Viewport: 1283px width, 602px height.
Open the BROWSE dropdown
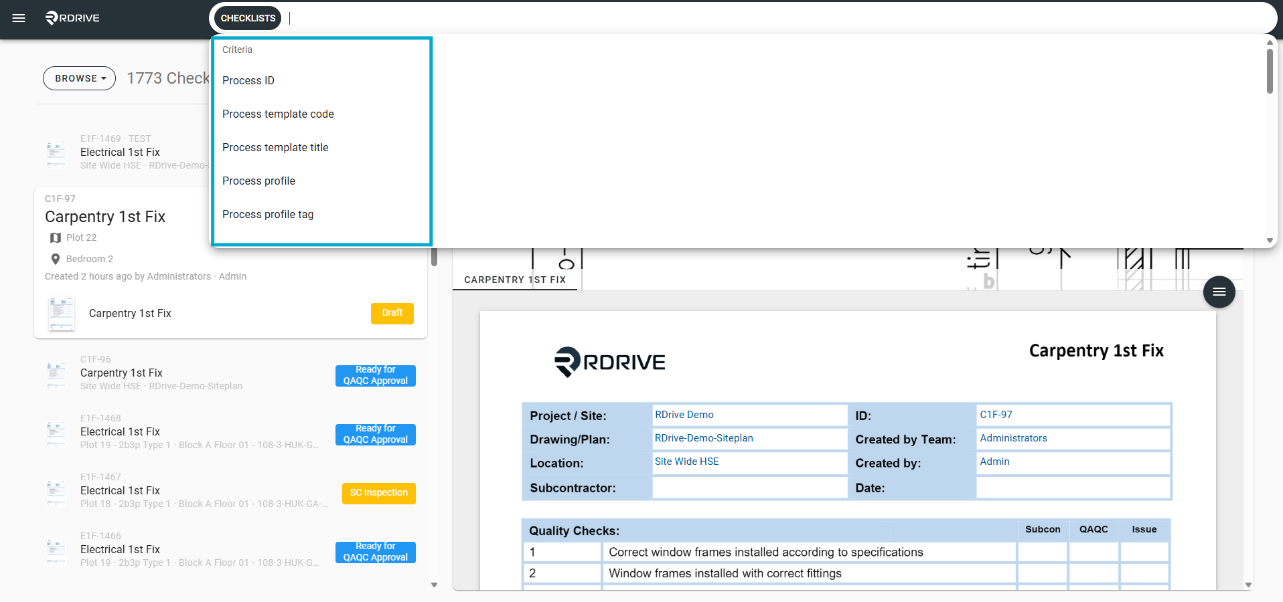[80, 78]
